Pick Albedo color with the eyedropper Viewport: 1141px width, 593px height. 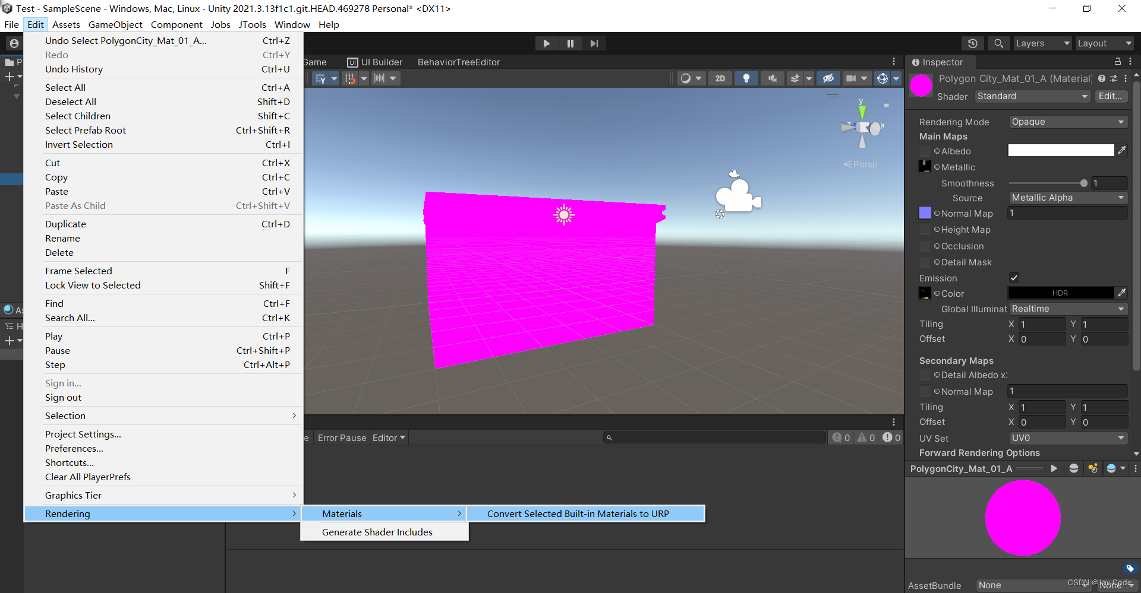[1122, 150]
